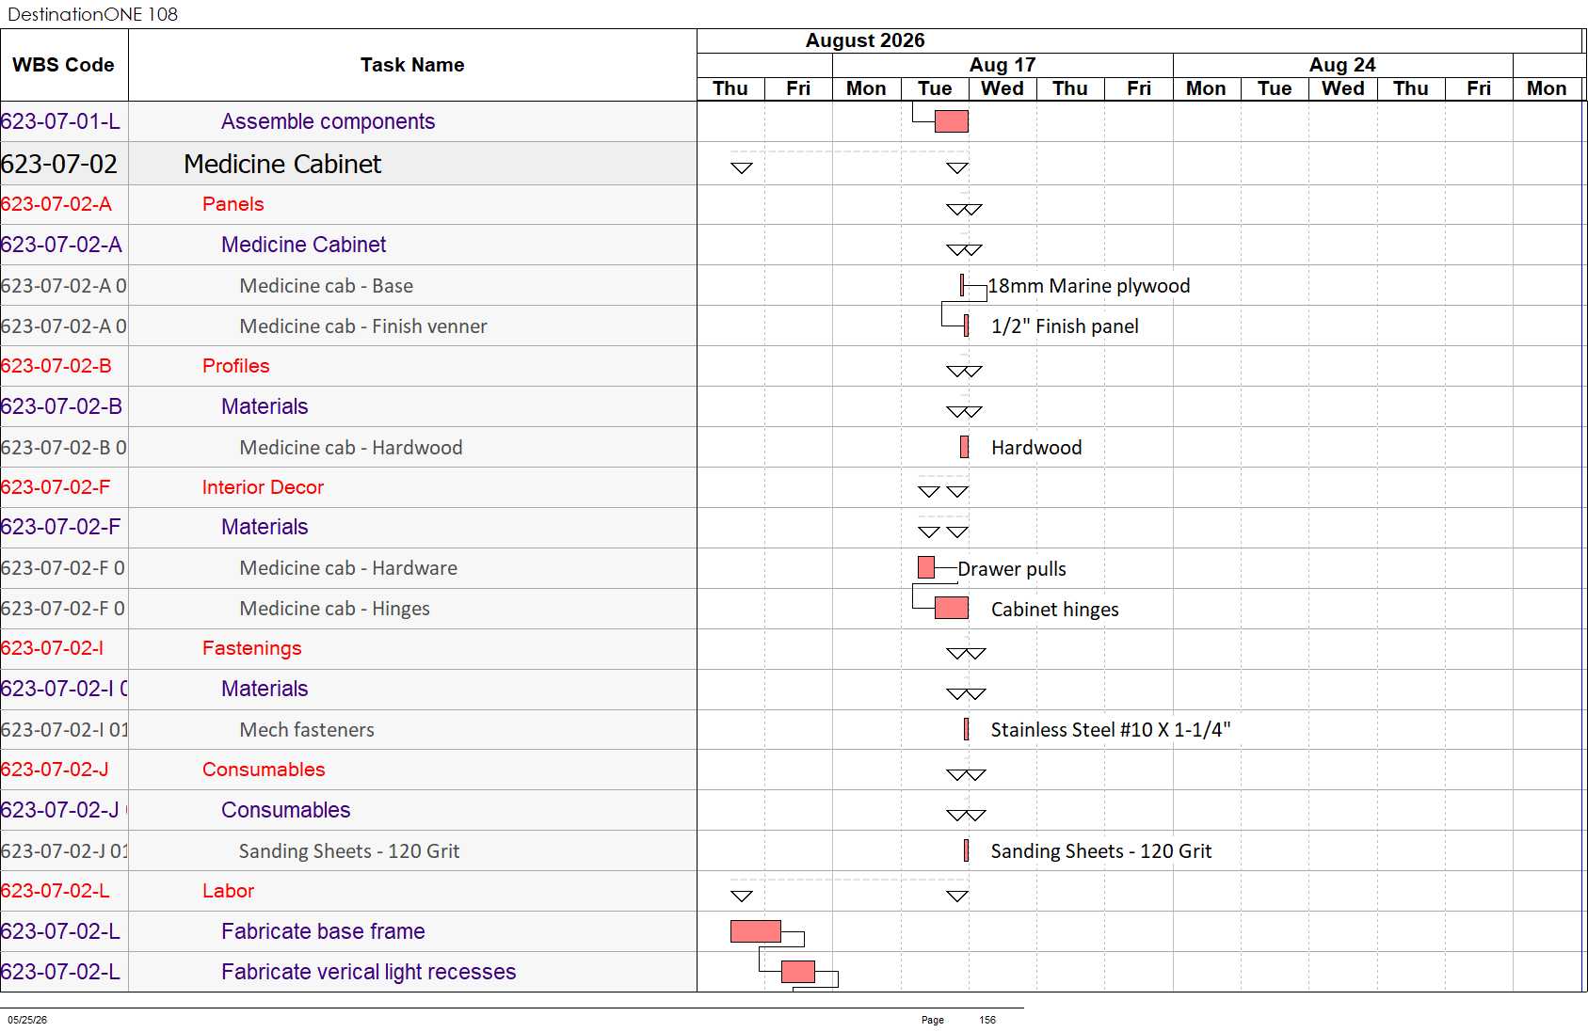Click WBS code 623-07-01-L
The height and width of the screenshot is (1032, 1588).
tap(60, 121)
